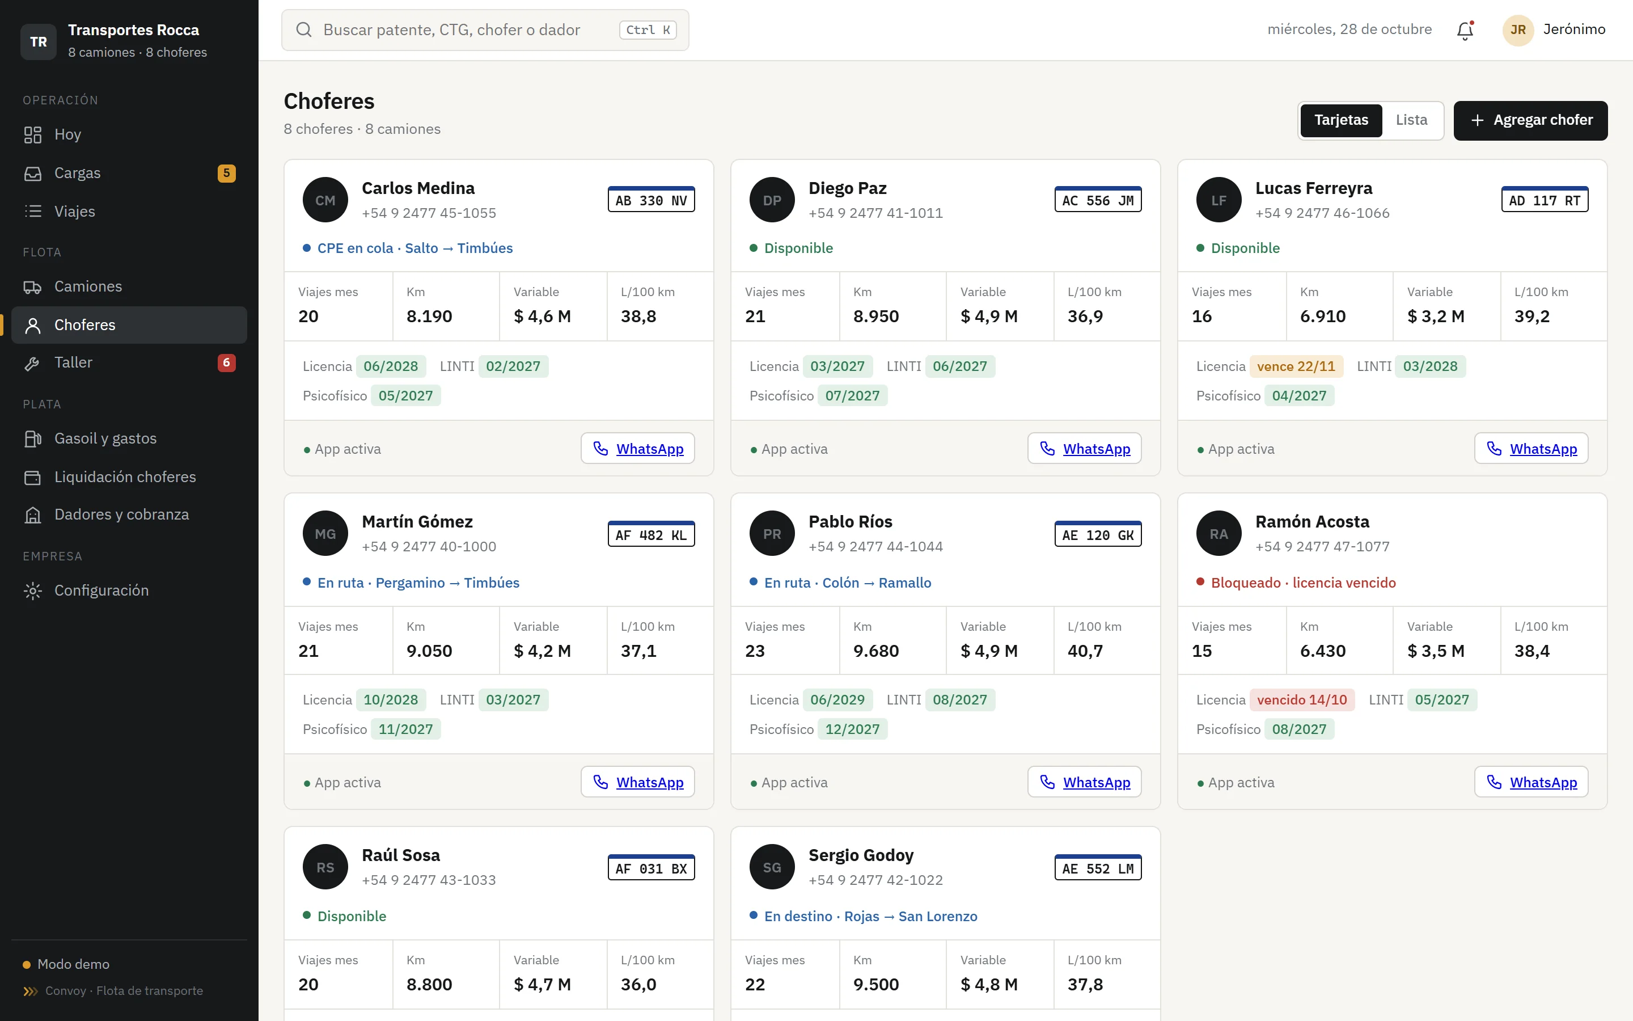Click plate AE 552 LM
The height and width of the screenshot is (1021, 1633).
click(1097, 868)
